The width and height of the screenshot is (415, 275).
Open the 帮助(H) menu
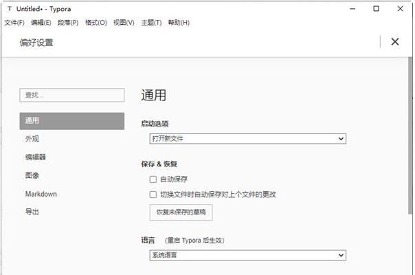point(179,23)
